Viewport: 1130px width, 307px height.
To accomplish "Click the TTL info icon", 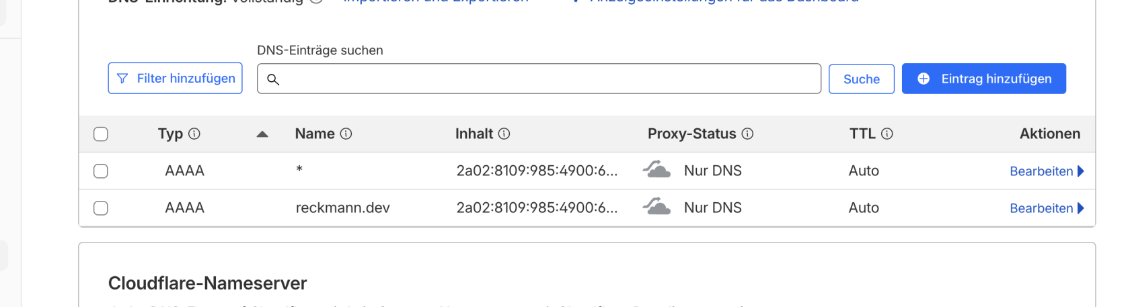I will [x=887, y=134].
